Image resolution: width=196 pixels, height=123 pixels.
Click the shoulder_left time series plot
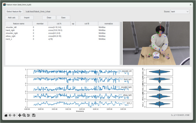click(80, 72)
